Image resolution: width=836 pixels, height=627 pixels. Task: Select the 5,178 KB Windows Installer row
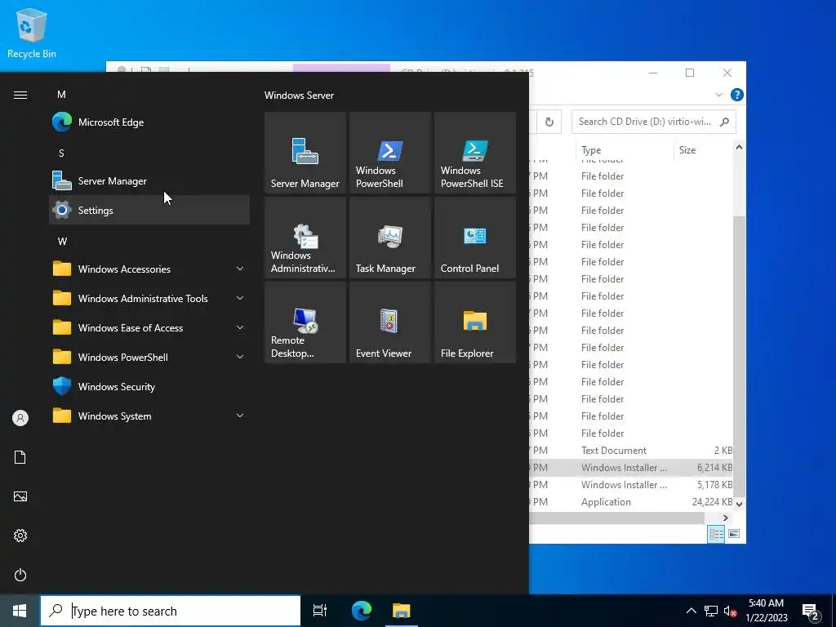(x=632, y=485)
